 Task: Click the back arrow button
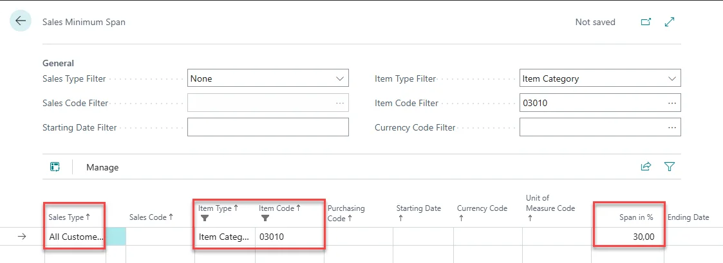pos(21,21)
